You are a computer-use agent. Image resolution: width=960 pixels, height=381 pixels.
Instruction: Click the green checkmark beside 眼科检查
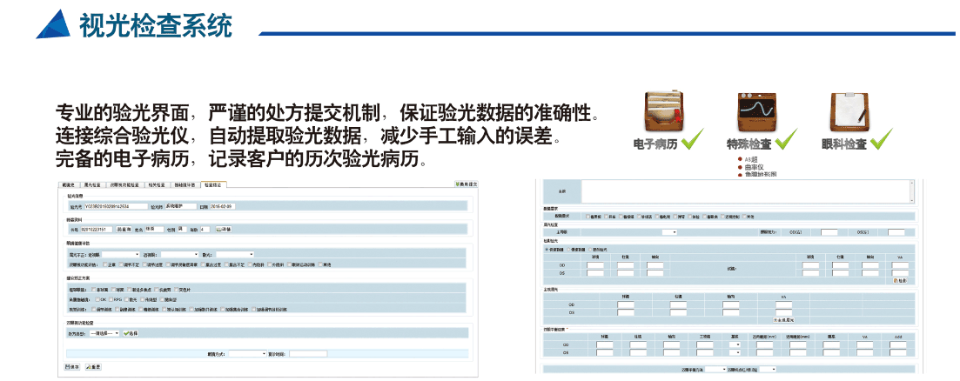[x=882, y=140]
